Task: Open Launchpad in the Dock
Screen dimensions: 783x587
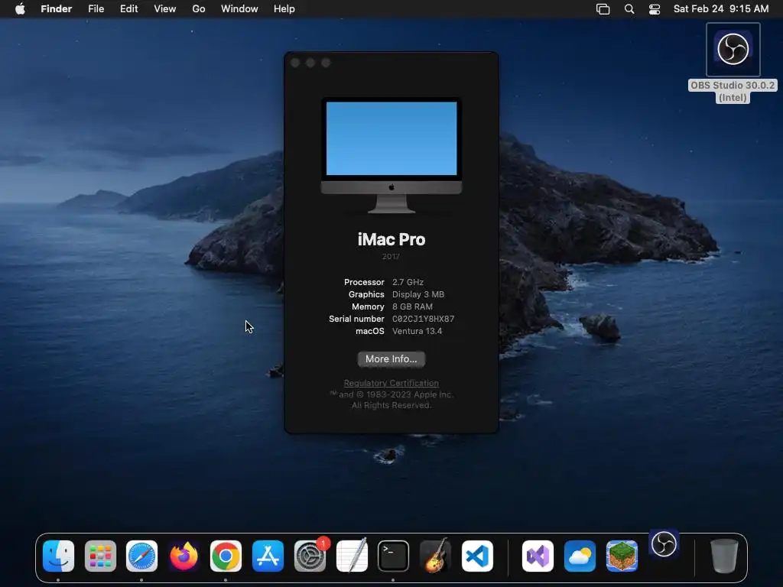Action: coord(100,556)
